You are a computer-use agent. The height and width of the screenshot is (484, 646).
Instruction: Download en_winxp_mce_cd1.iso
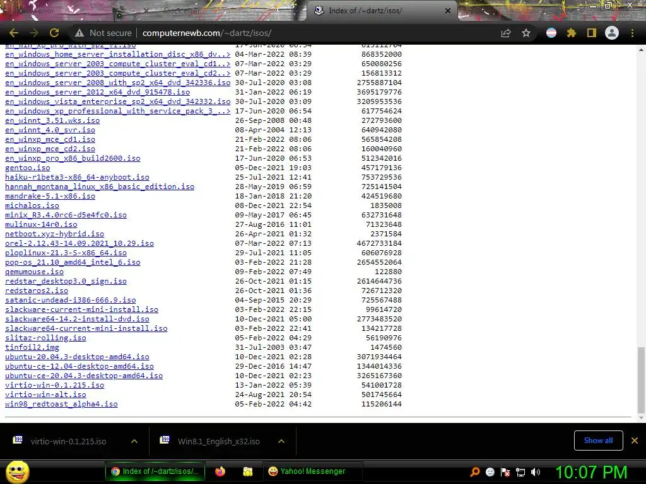coord(50,139)
